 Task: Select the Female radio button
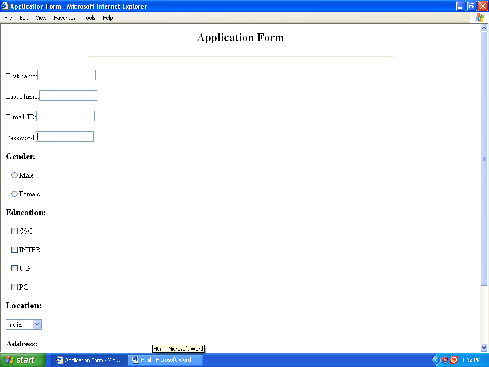pyautogui.click(x=14, y=194)
